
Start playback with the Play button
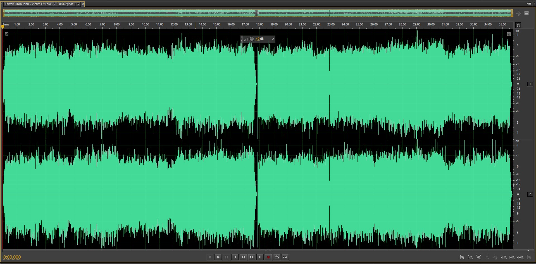218,257
